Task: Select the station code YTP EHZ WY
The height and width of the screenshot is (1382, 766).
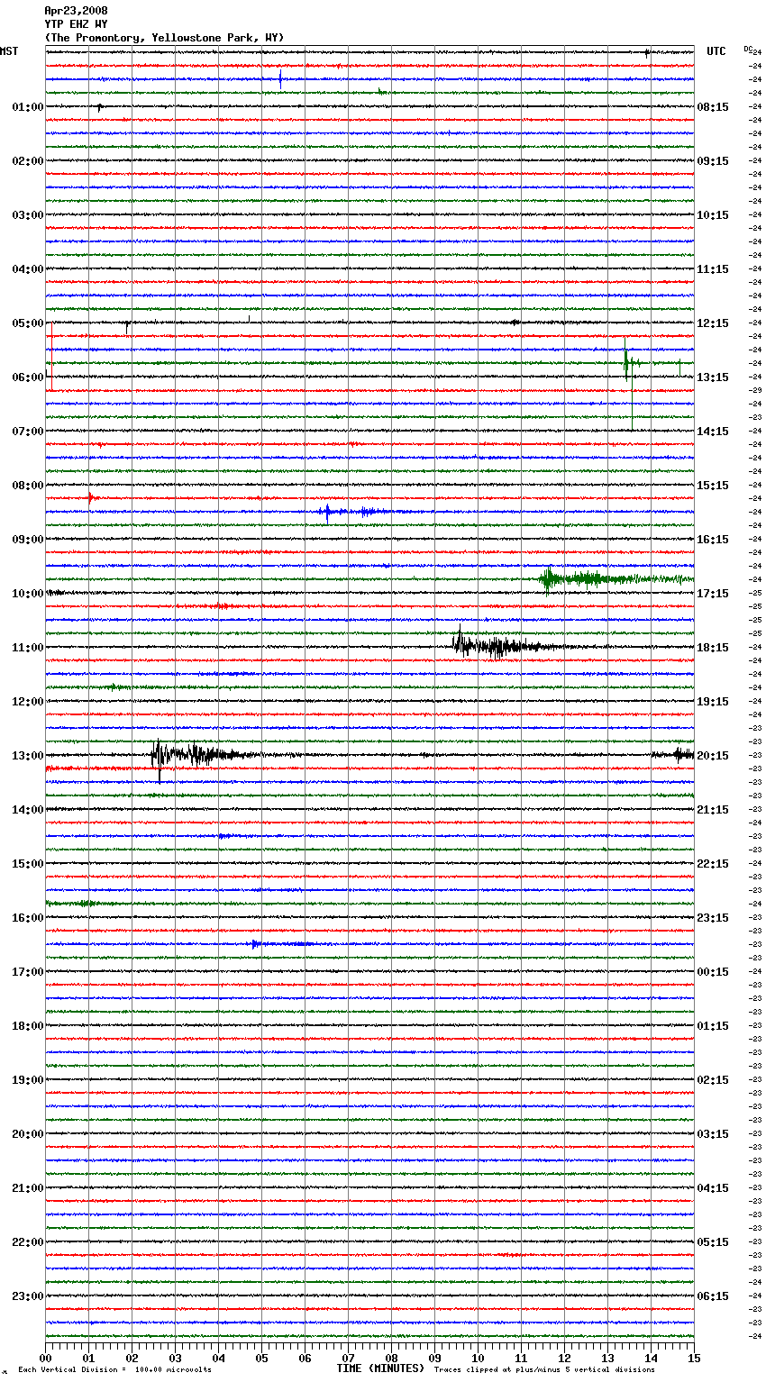Action: pyautogui.click(x=76, y=24)
